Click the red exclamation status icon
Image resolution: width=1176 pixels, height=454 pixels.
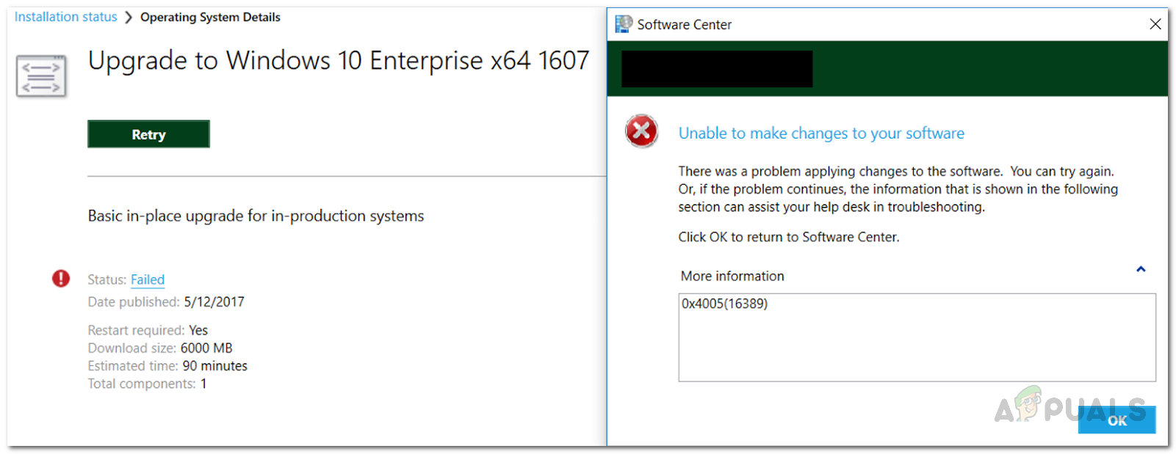pyautogui.click(x=61, y=279)
